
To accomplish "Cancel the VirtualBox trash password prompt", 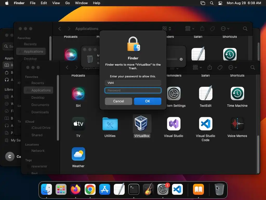I will (118, 101).
